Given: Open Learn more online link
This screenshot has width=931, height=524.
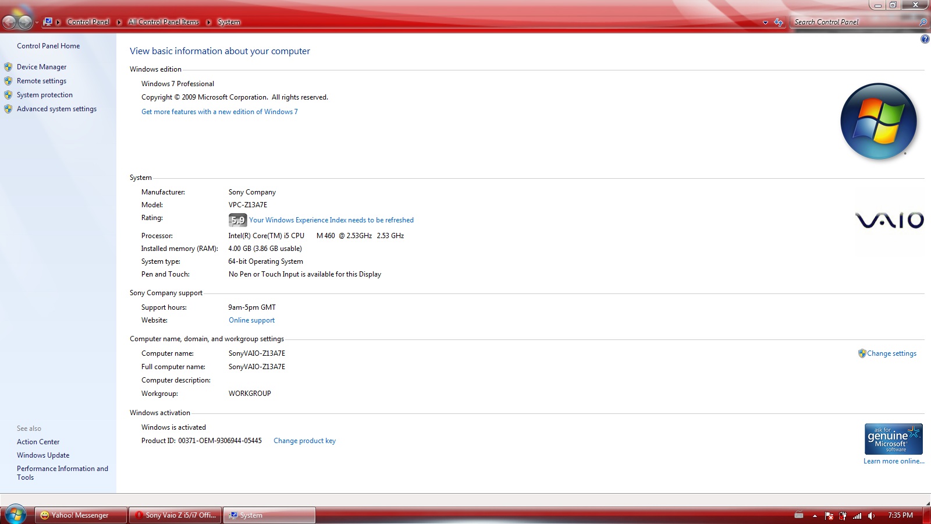Looking at the screenshot, I should (x=894, y=461).
